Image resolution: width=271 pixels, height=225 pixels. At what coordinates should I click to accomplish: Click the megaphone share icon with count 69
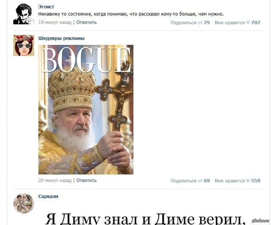(200, 181)
